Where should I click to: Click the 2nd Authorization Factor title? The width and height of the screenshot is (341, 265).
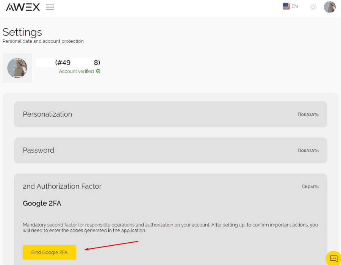pyautogui.click(x=62, y=187)
